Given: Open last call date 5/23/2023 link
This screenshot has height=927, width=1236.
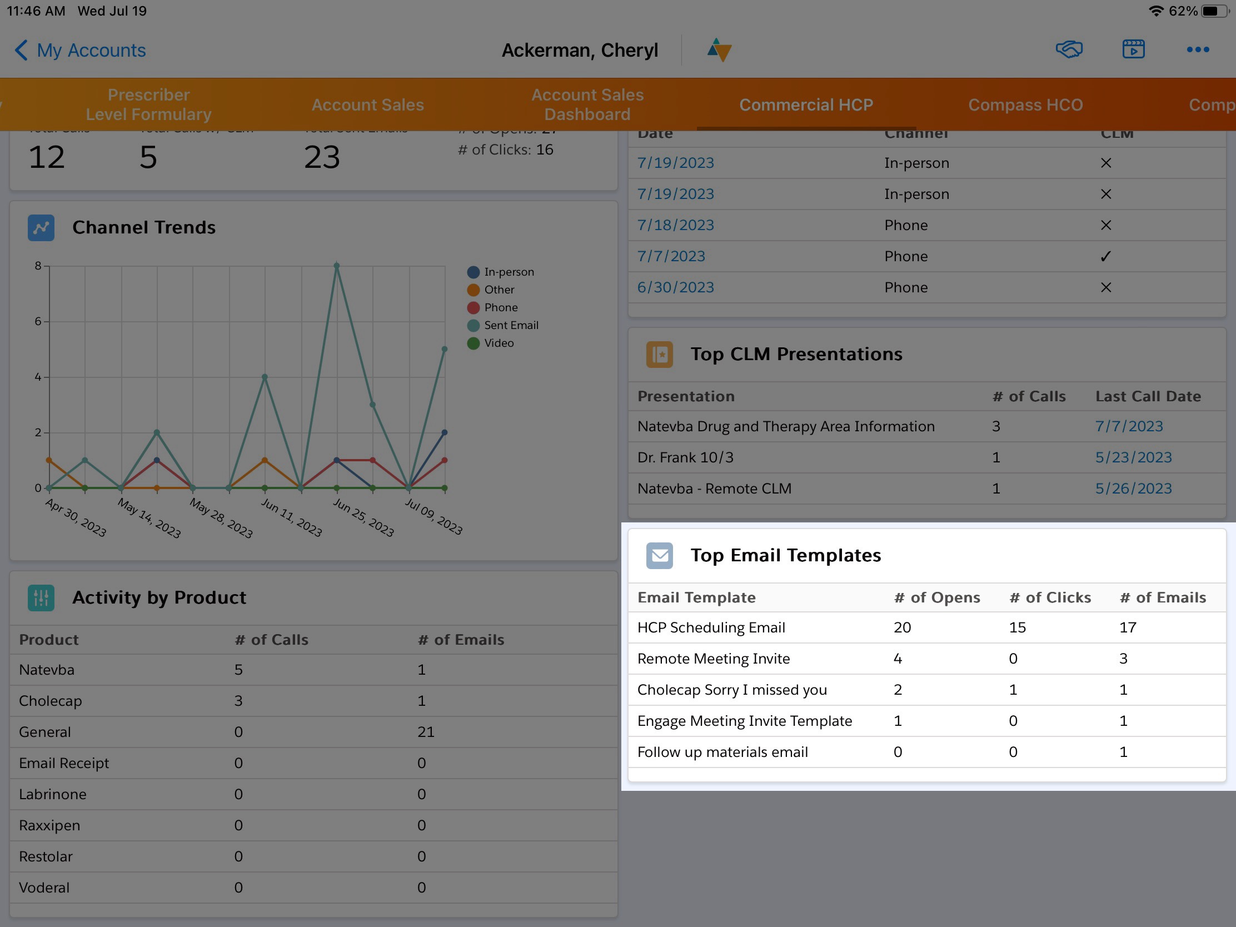Looking at the screenshot, I should (x=1133, y=457).
